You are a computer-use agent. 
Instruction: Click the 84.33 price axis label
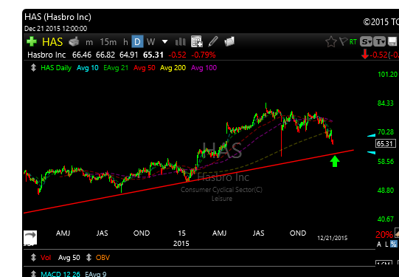pos(386,103)
